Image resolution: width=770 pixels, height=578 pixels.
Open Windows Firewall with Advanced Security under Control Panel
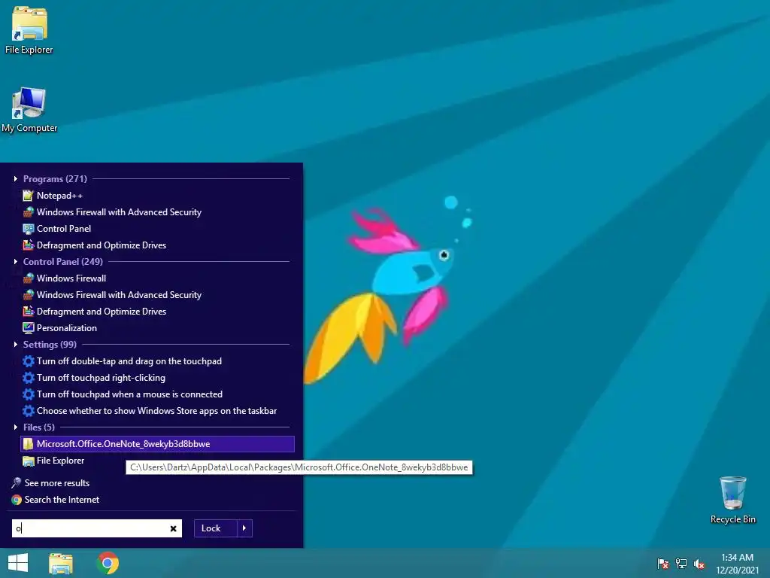coord(119,295)
